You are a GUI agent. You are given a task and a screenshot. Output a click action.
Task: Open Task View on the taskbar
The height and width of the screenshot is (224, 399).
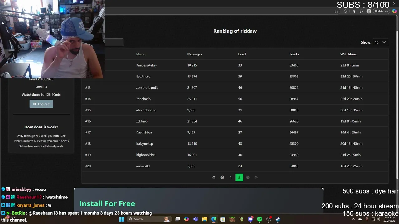coord(177,219)
